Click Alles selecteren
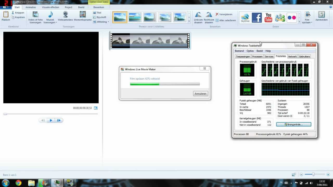 click(x=225, y=20)
